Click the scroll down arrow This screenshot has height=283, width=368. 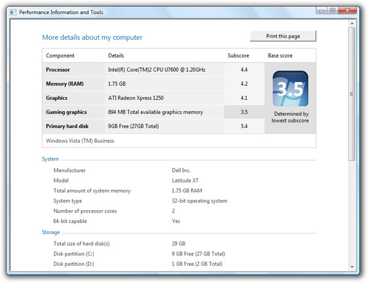click(x=352, y=267)
